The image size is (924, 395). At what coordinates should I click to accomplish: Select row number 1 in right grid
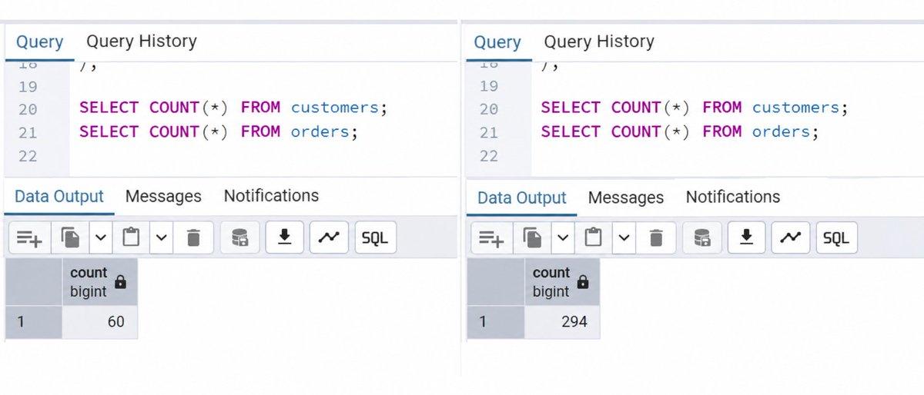[x=496, y=322]
